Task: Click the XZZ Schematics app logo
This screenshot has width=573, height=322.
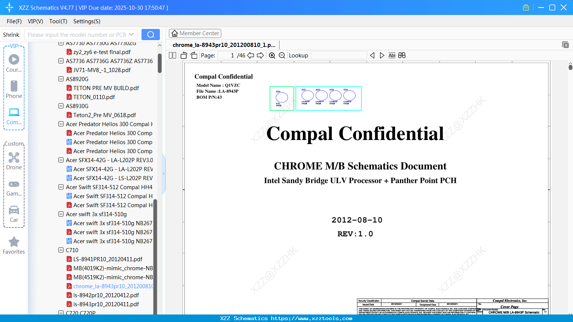Action: 9,8
